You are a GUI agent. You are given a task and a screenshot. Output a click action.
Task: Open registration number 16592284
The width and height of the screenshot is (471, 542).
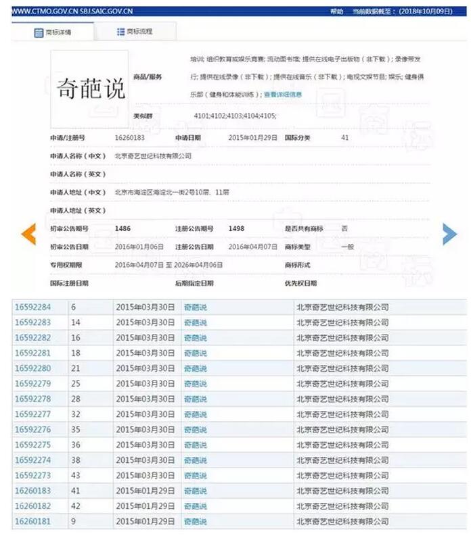[33, 307]
